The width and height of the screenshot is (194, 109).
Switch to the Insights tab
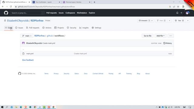pos(84,28)
